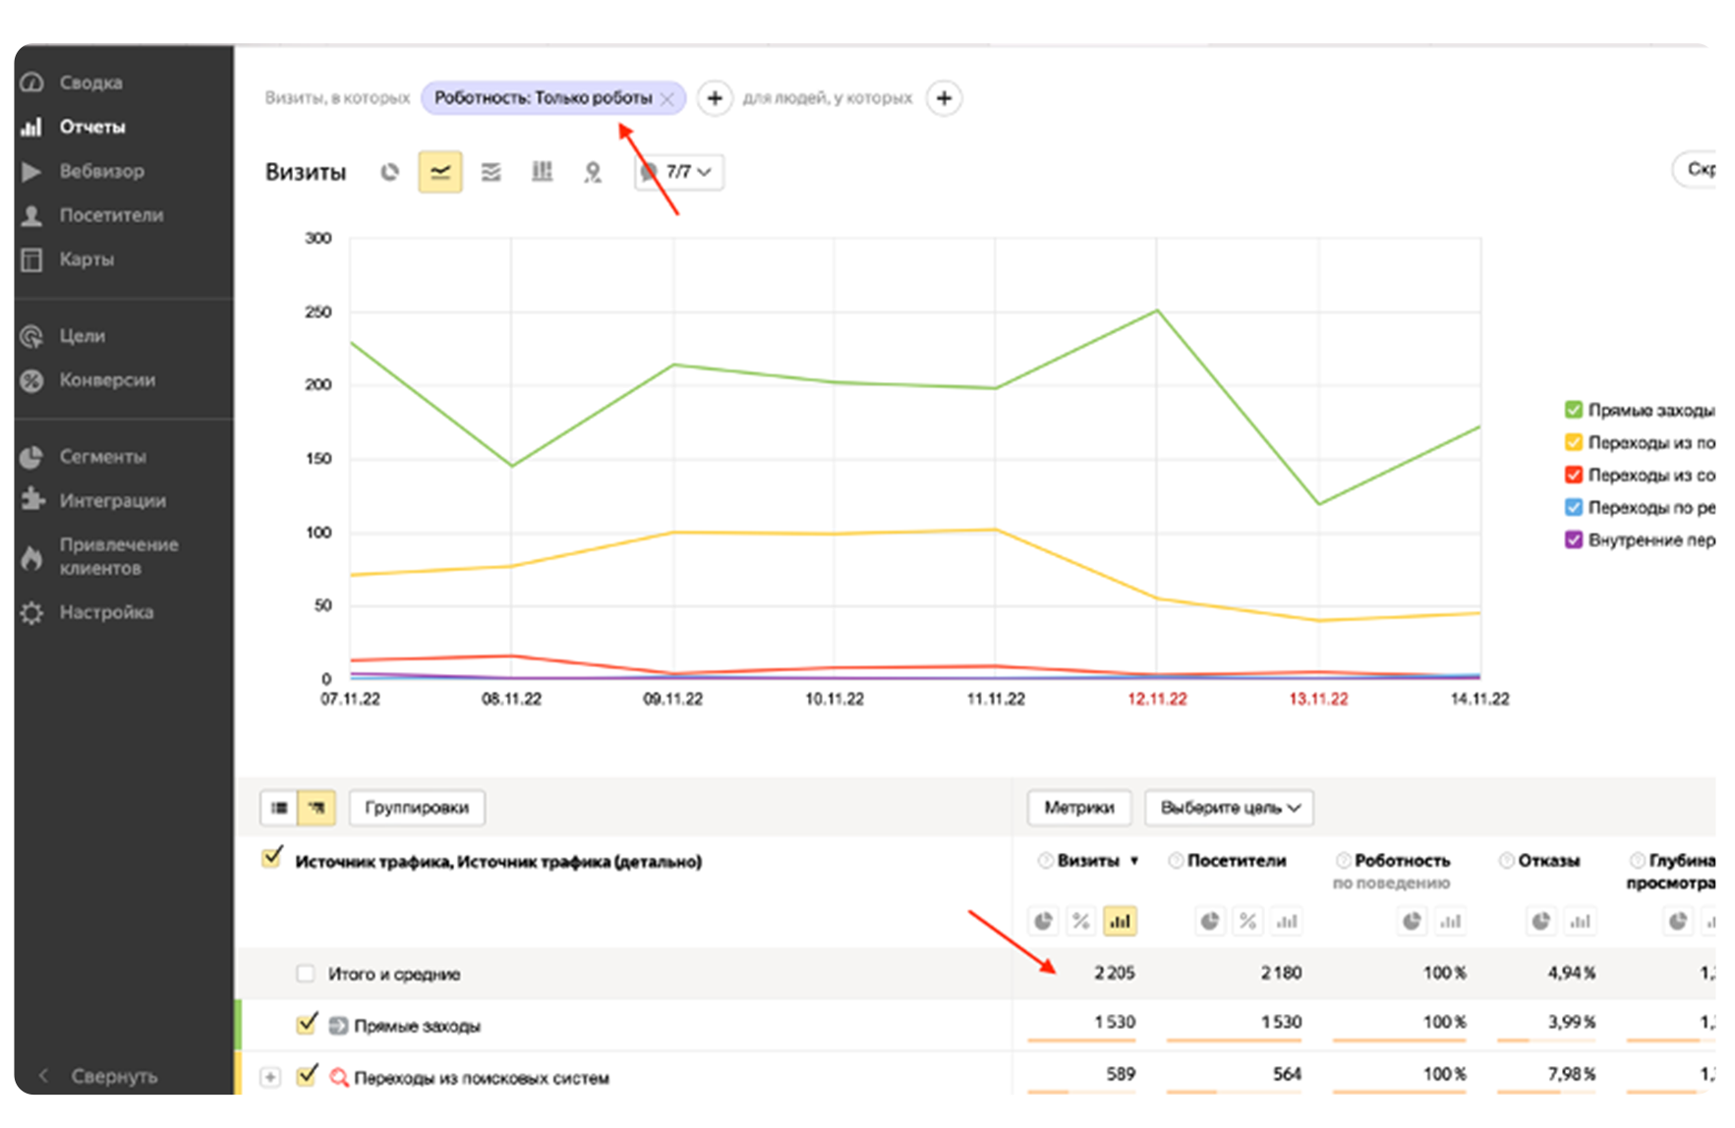Viewport: 1735px width, 1128px height.
Task: Check the Итого и средние row checkbox
Action: click(306, 974)
